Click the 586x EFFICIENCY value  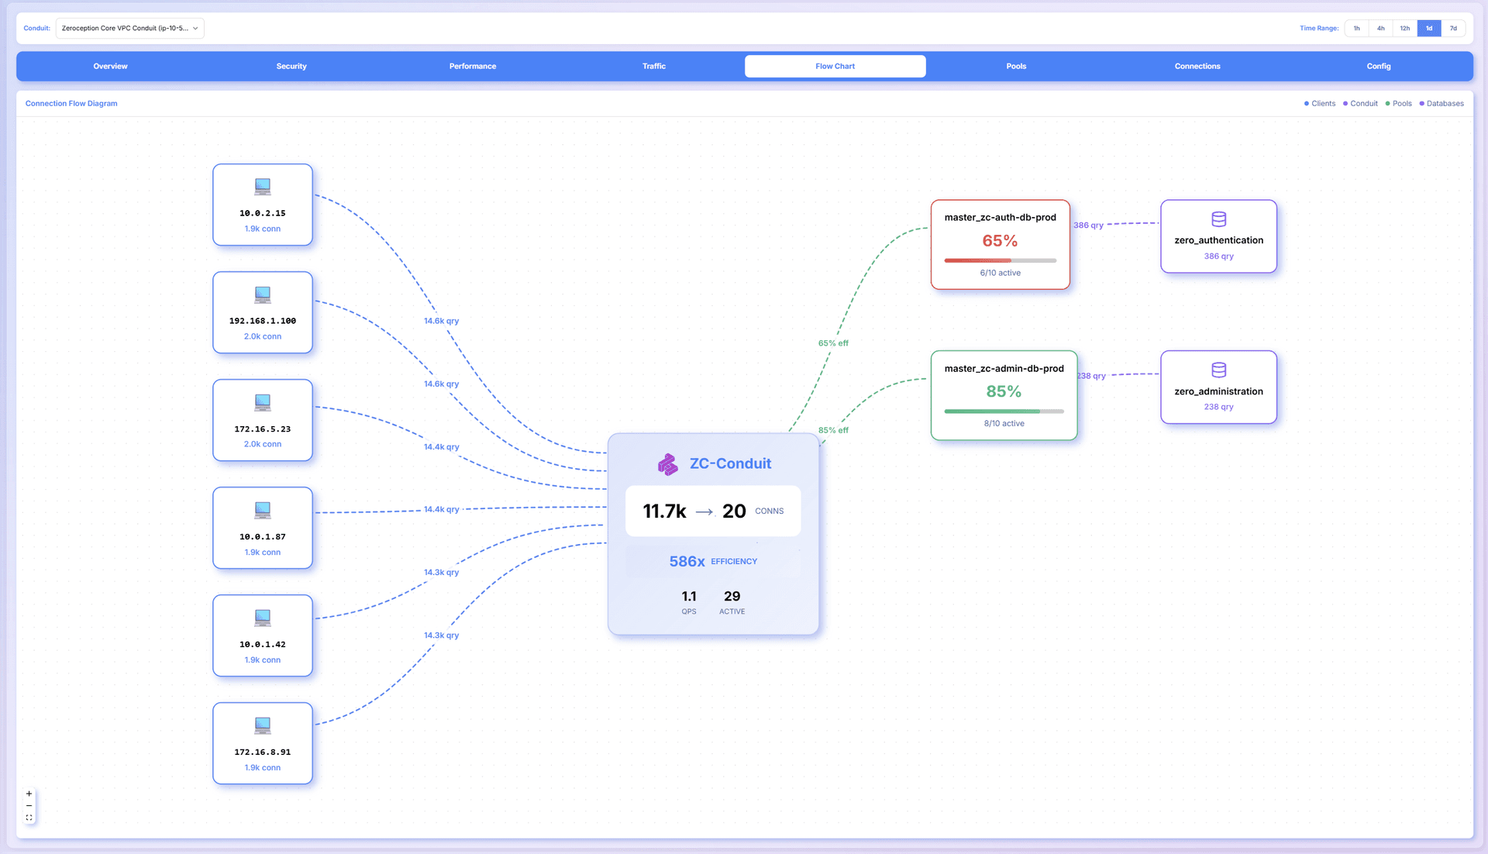tap(713, 561)
